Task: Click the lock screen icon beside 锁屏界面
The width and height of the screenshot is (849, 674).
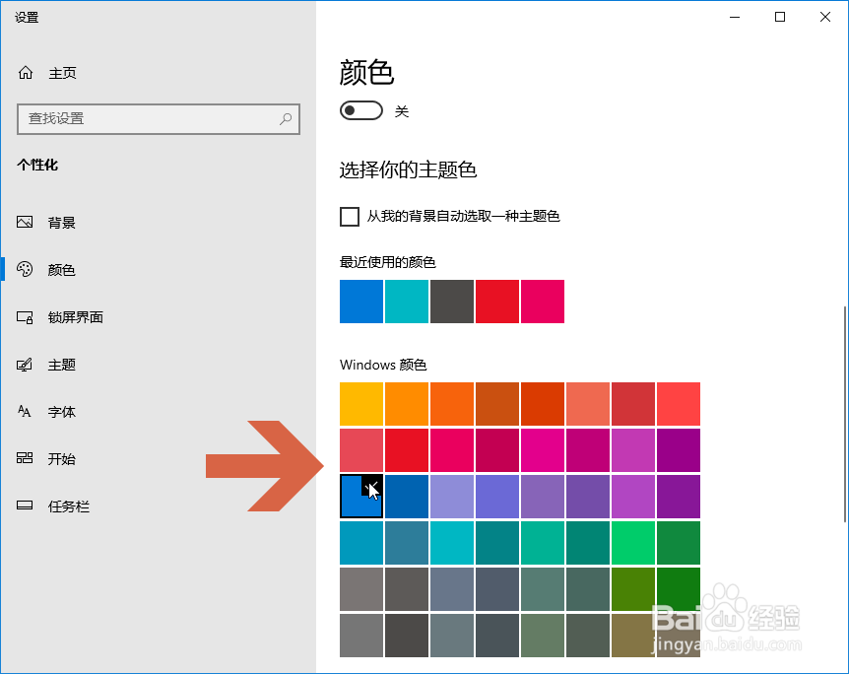Action: (25, 317)
